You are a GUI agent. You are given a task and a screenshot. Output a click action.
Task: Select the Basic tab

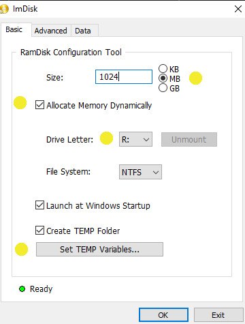click(x=14, y=29)
